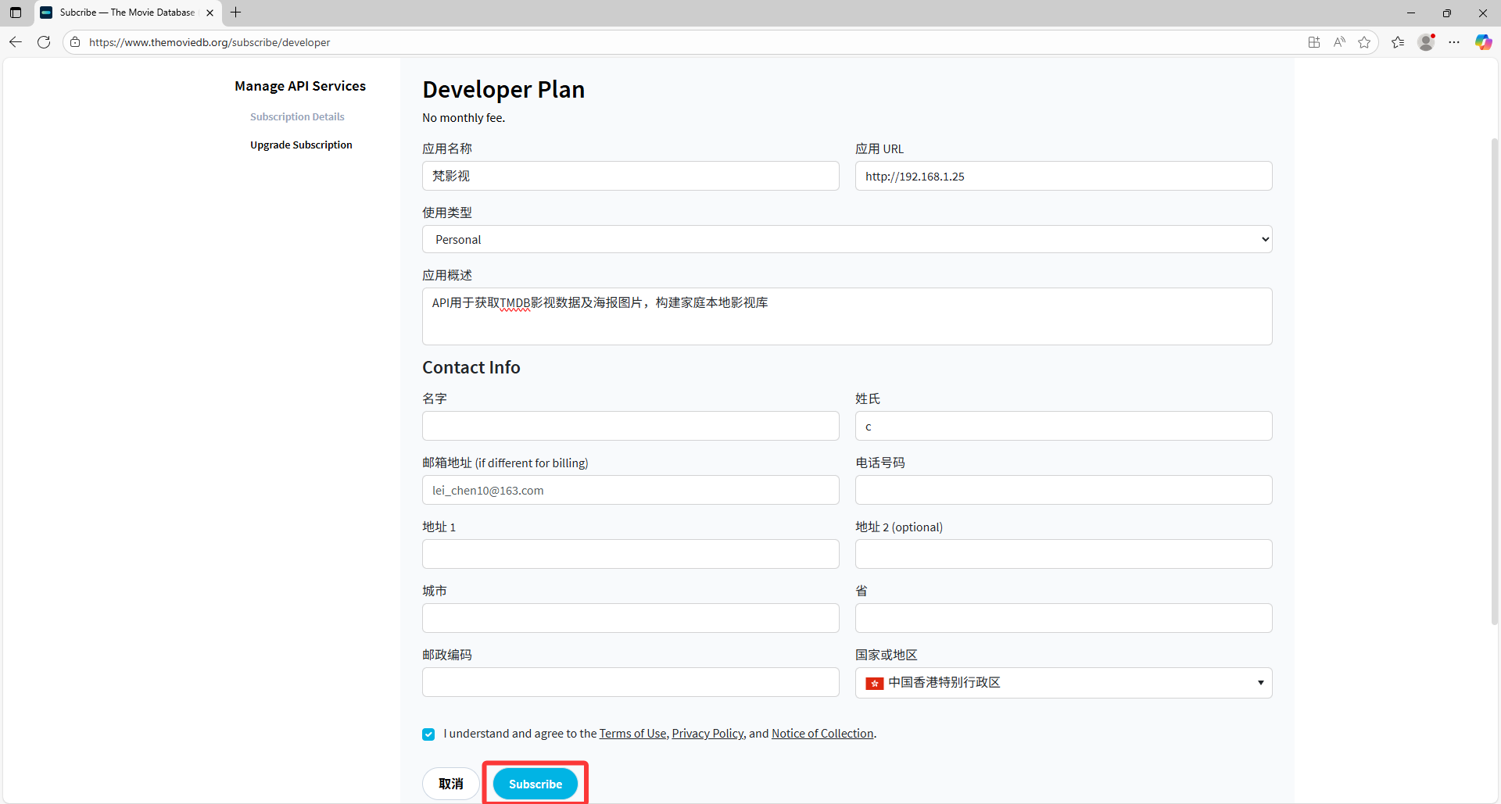
Task: Click the Subscribe button
Action: pyautogui.click(x=536, y=784)
